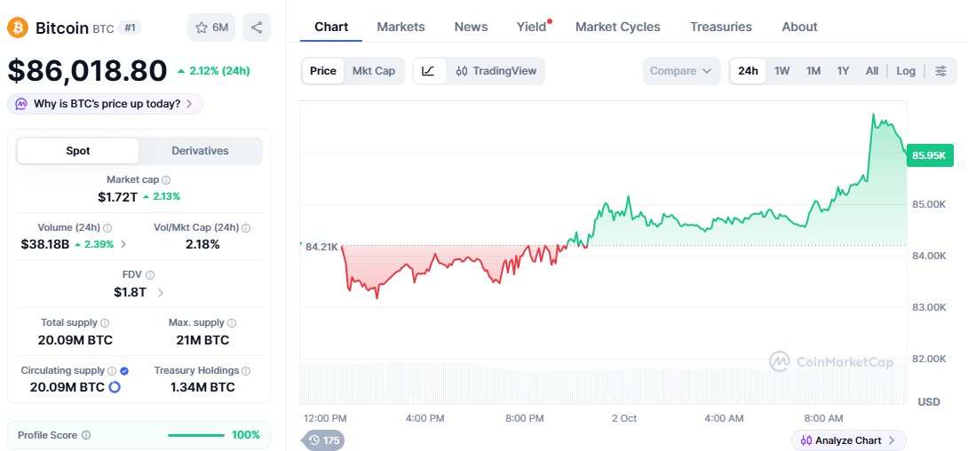Switch to the Chart tab

point(331,27)
